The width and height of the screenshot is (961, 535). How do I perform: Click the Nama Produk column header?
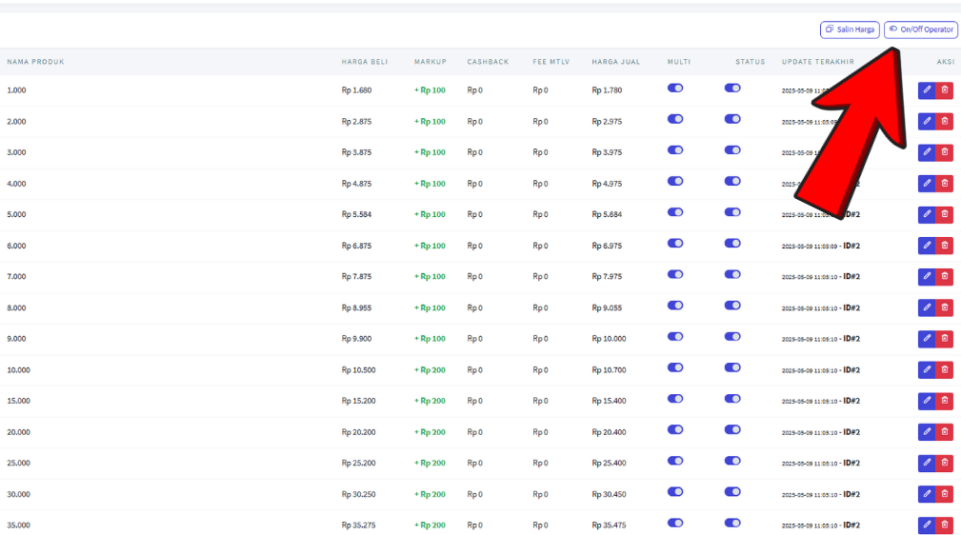tap(36, 62)
